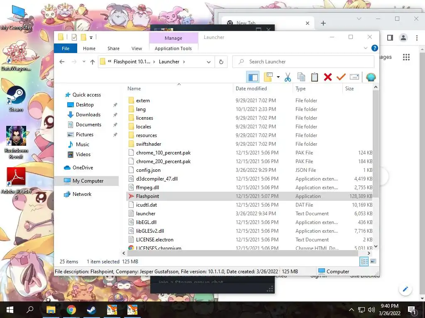Go back to previous folder
The image size is (425, 318).
point(62,62)
